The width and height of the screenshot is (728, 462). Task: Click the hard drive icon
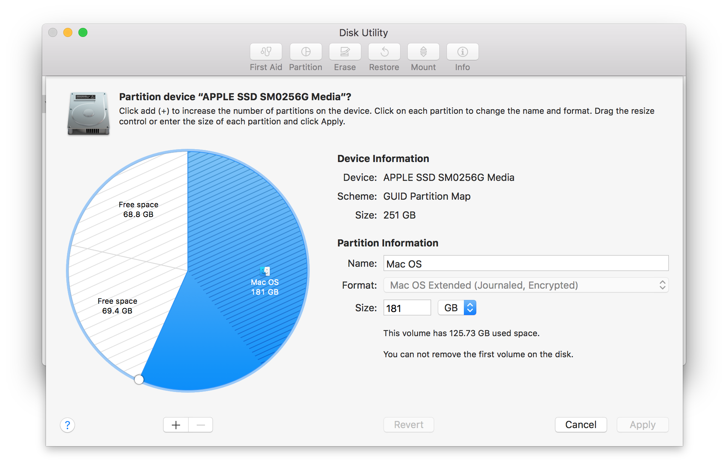pyautogui.click(x=89, y=113)
